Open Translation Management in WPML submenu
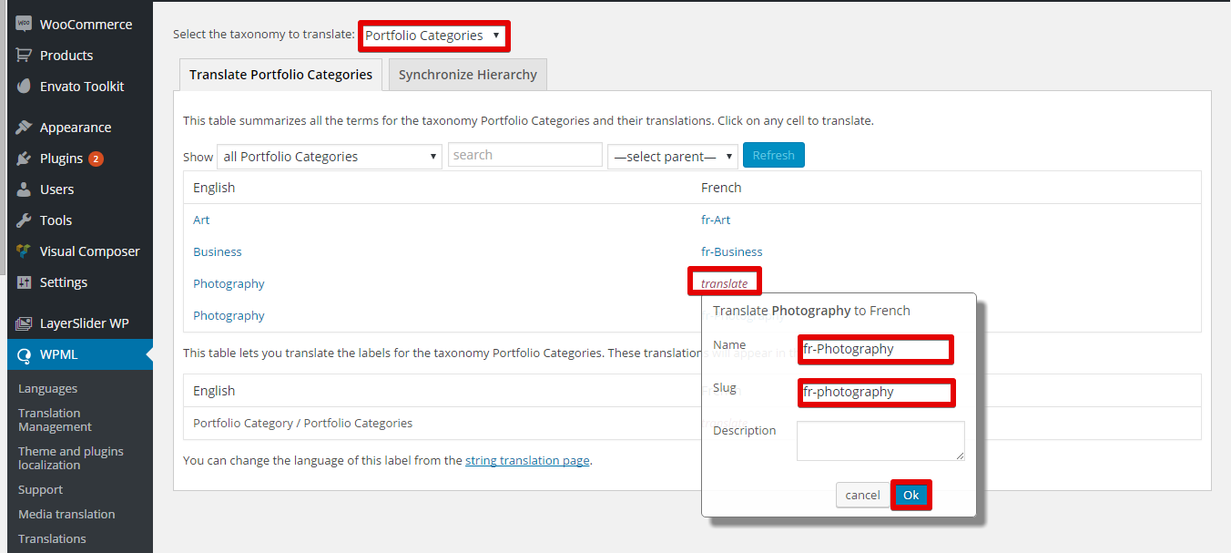This screenshot has width=1231, height=553. tap(55, 420)
